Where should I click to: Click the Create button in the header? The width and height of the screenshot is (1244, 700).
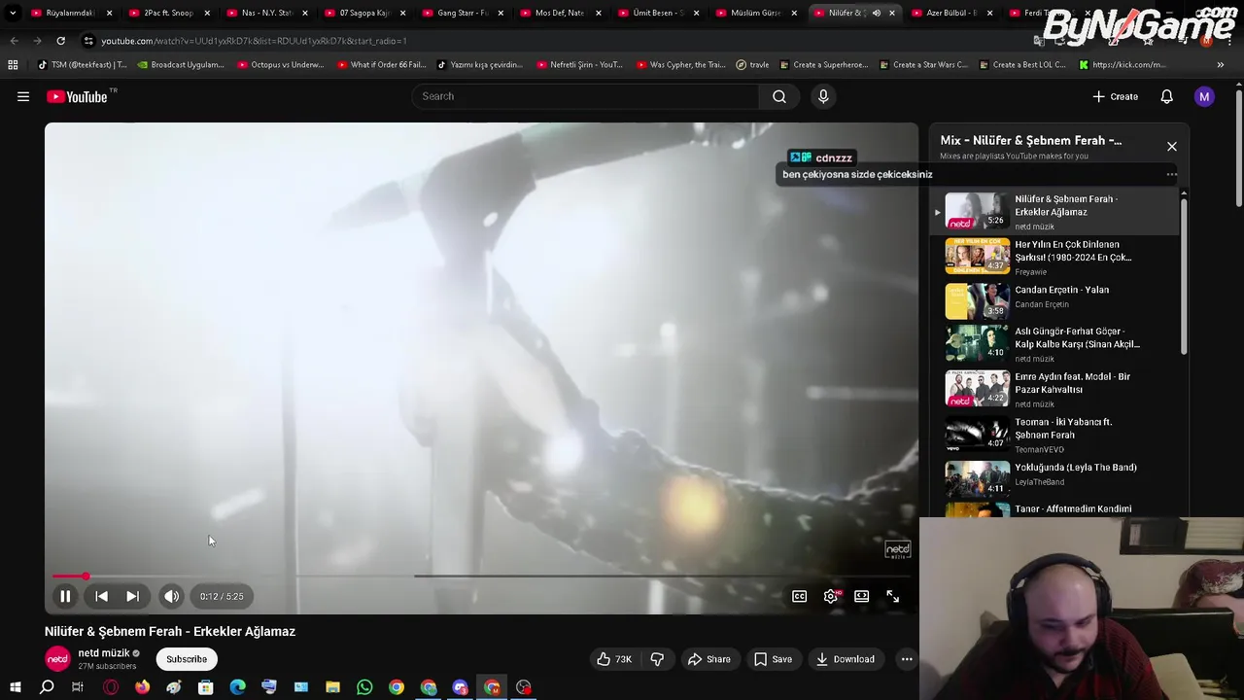(x=1115, y=96)
